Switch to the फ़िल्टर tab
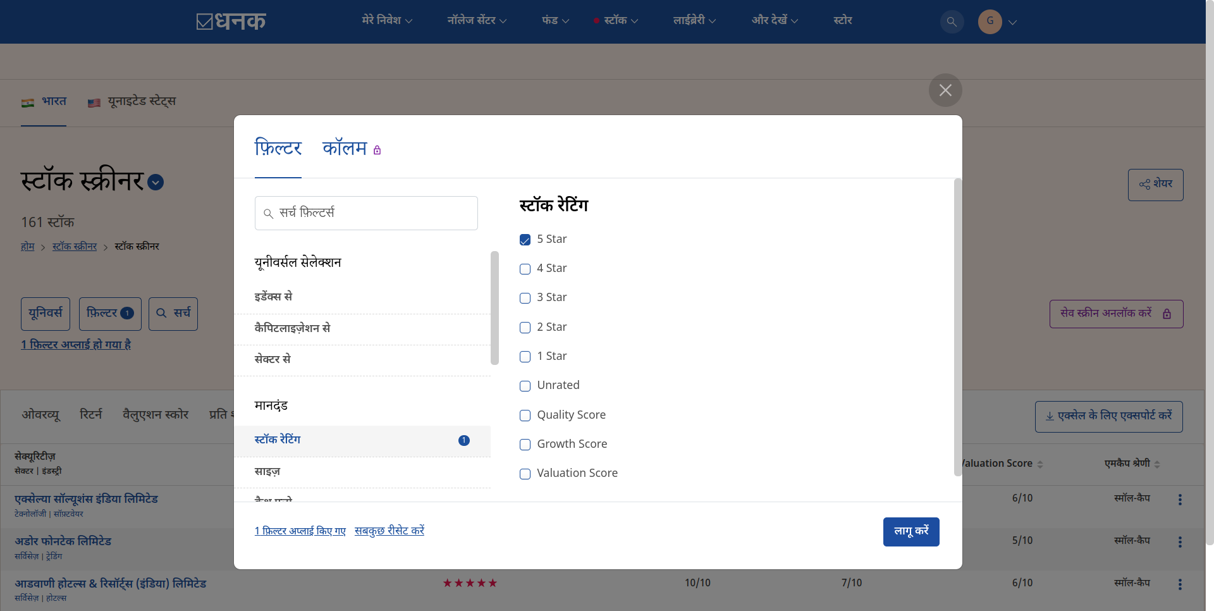The width and height of the screenshot is (1214, 611). 278,149
